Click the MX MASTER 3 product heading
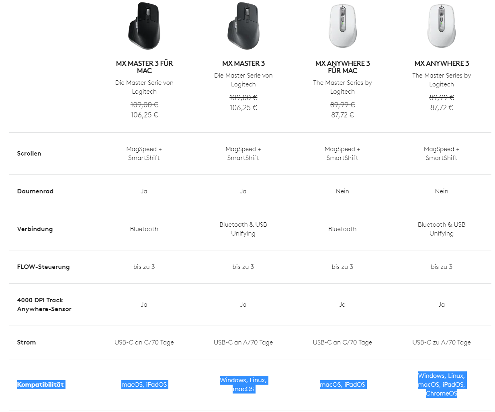 tap(243, 63)
